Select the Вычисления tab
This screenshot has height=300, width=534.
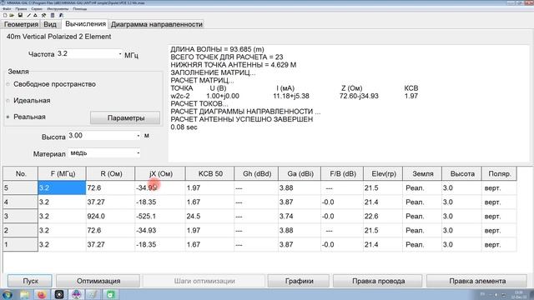85,24
